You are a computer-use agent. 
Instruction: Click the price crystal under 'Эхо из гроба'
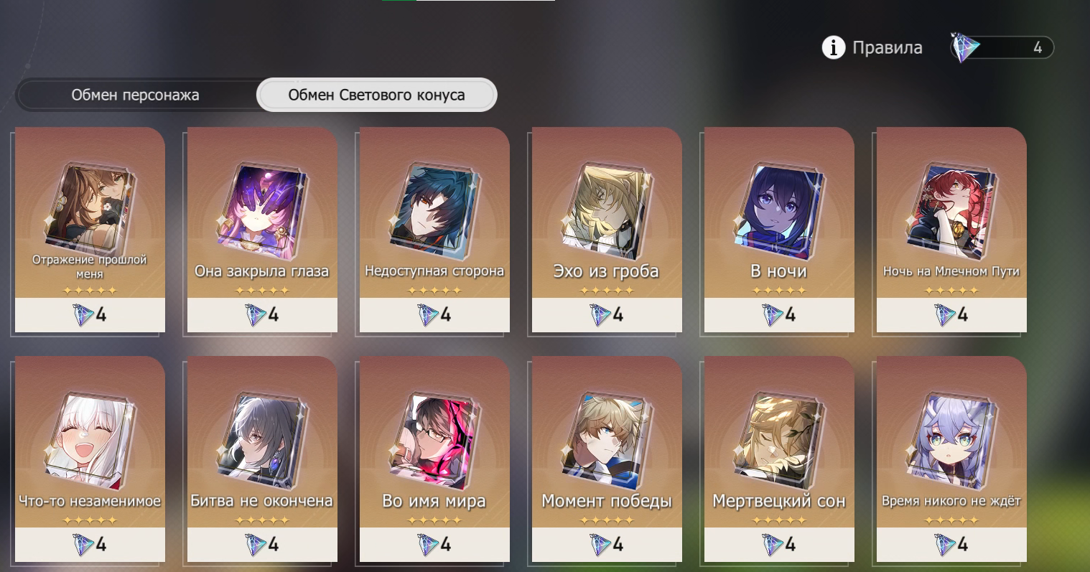pos(600,314)
